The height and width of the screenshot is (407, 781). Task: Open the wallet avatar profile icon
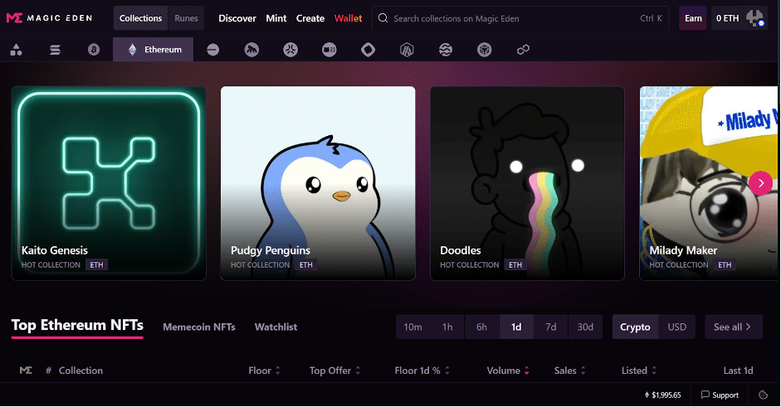(x=755, y=18)
